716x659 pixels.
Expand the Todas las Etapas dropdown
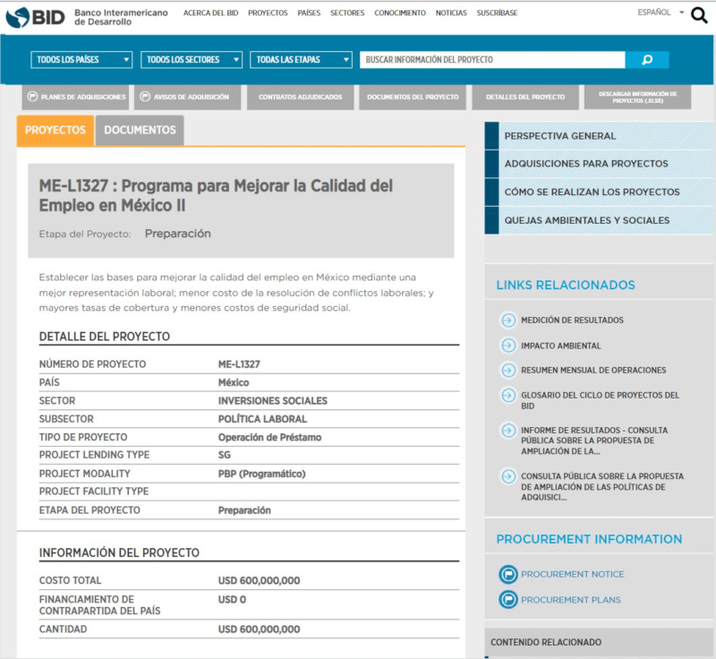302,60
